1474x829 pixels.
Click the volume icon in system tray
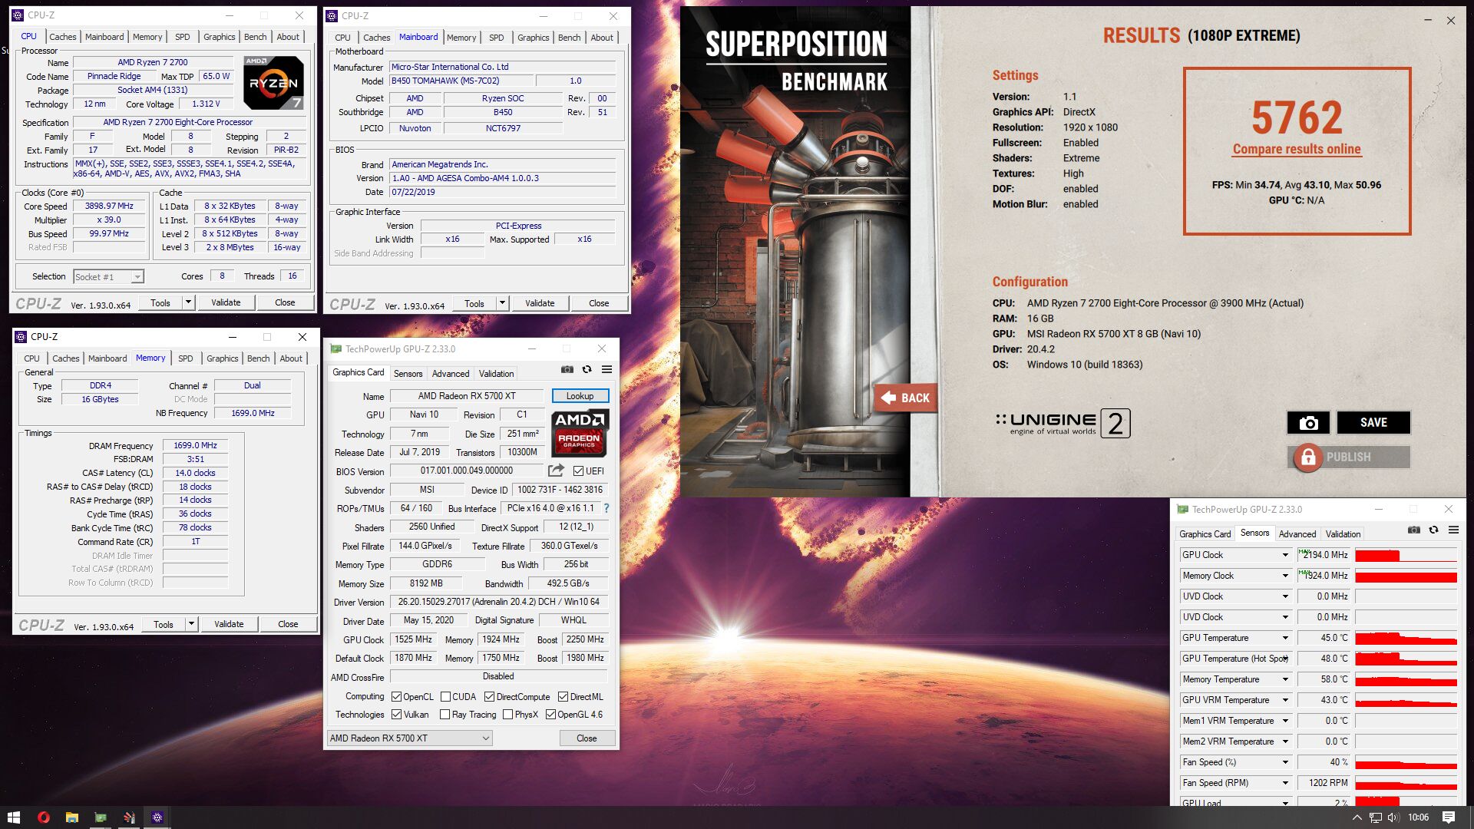coord(1393,817)
